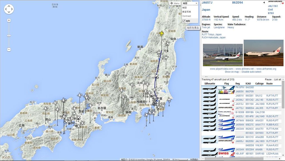Open left aircraft photo at airport
Image resolution: width=285 pixels, height=161 pixels.
pyautogui.click(x=223, y=55)
